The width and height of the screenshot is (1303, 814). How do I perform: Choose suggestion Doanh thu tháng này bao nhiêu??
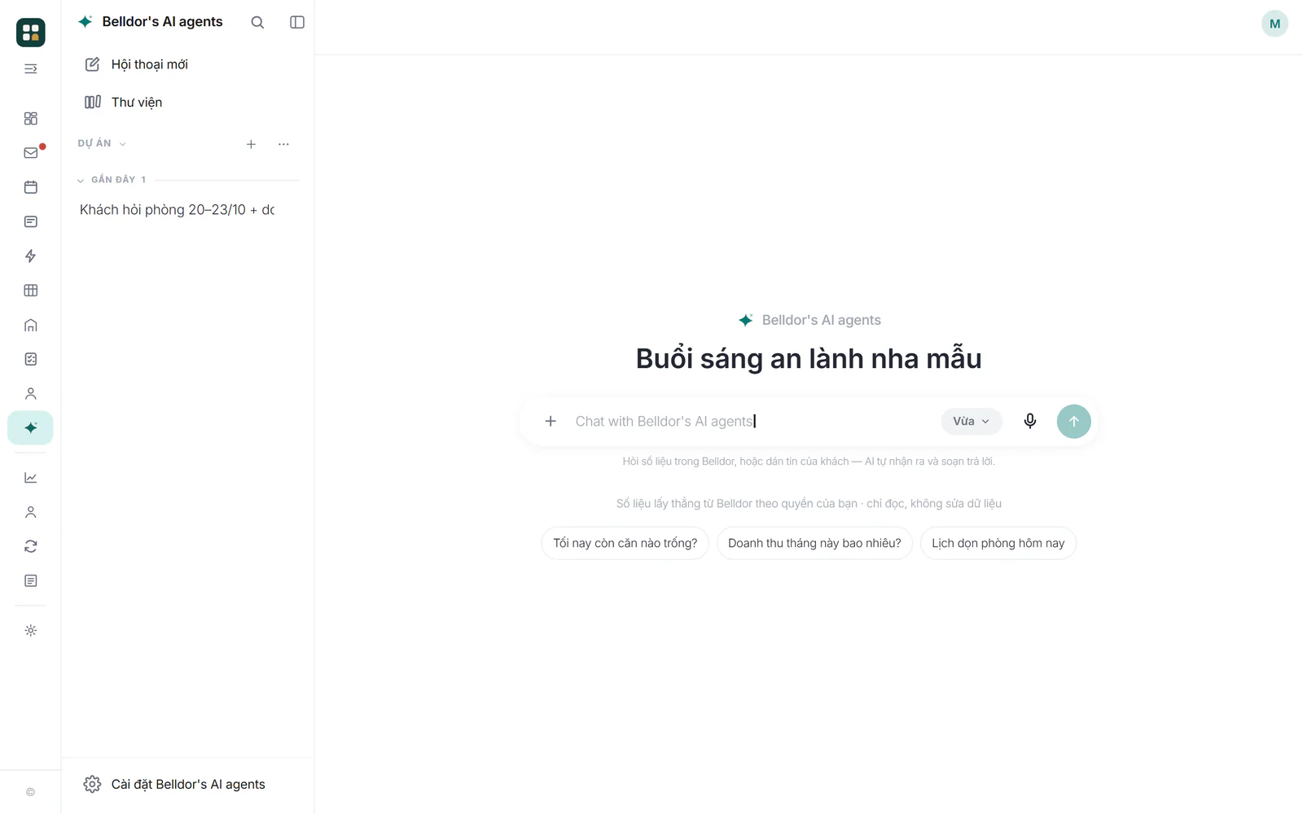814,543
